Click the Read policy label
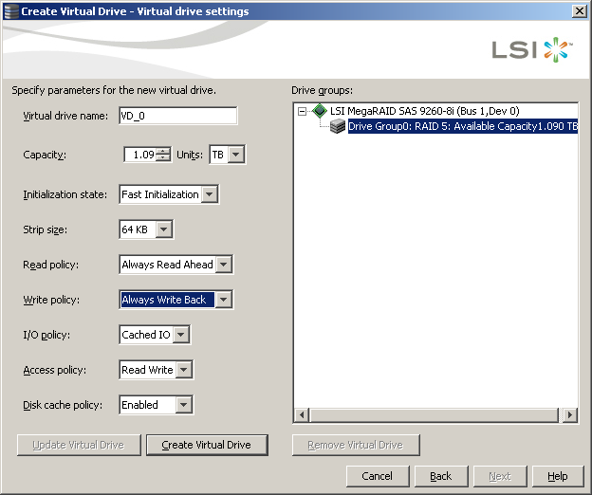The height and width of the screenshot is (495, 592). click(51, 265)
